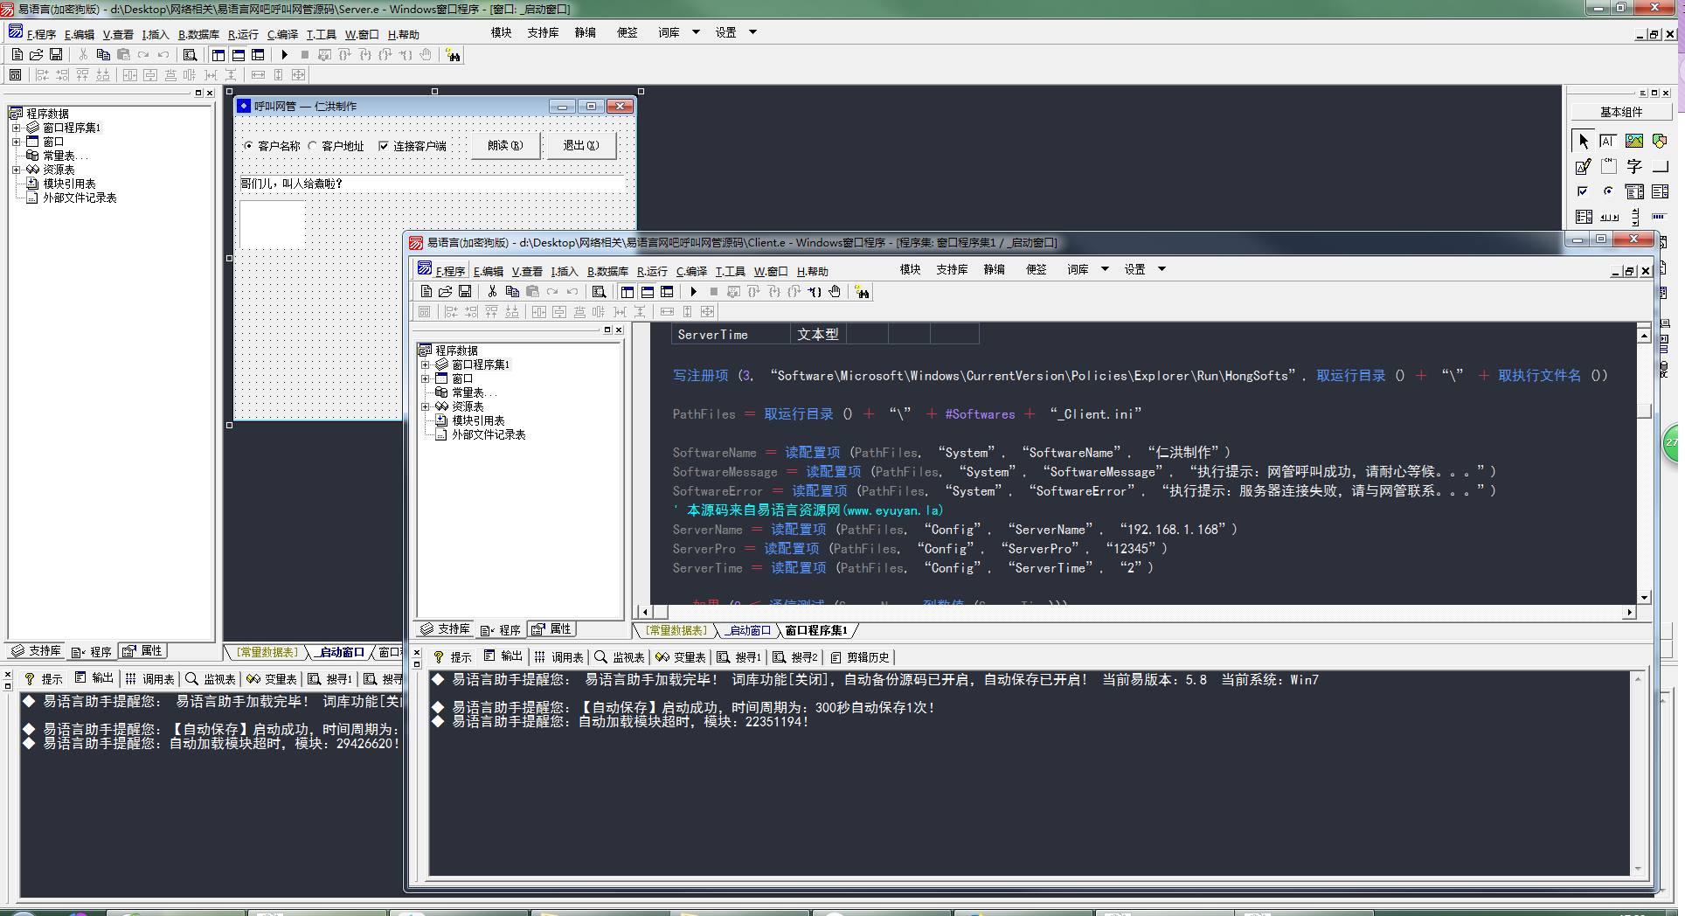Select the picture box component
1685x916 pixels.
[1634, 141]
